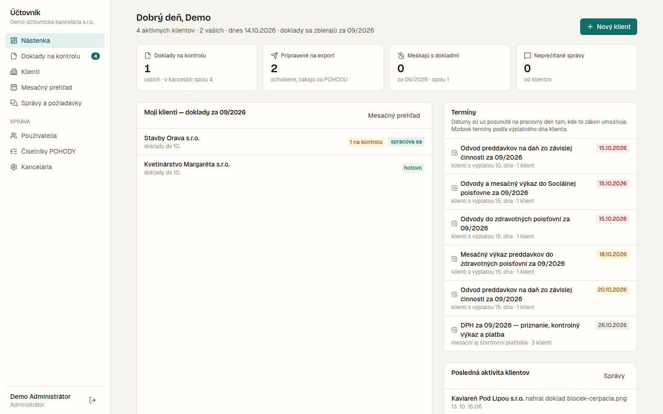Open the Stavby Orava s.r.o. client row

pos(284,142)
